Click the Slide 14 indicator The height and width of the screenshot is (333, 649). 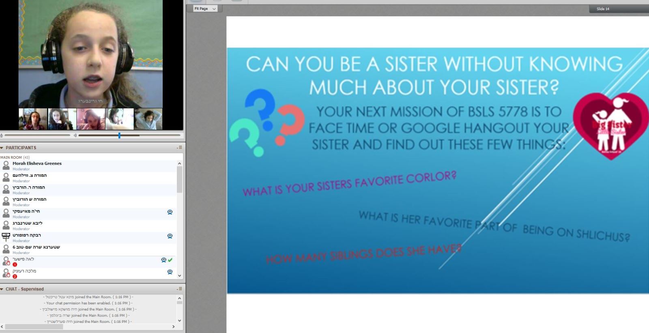[603, 9]
